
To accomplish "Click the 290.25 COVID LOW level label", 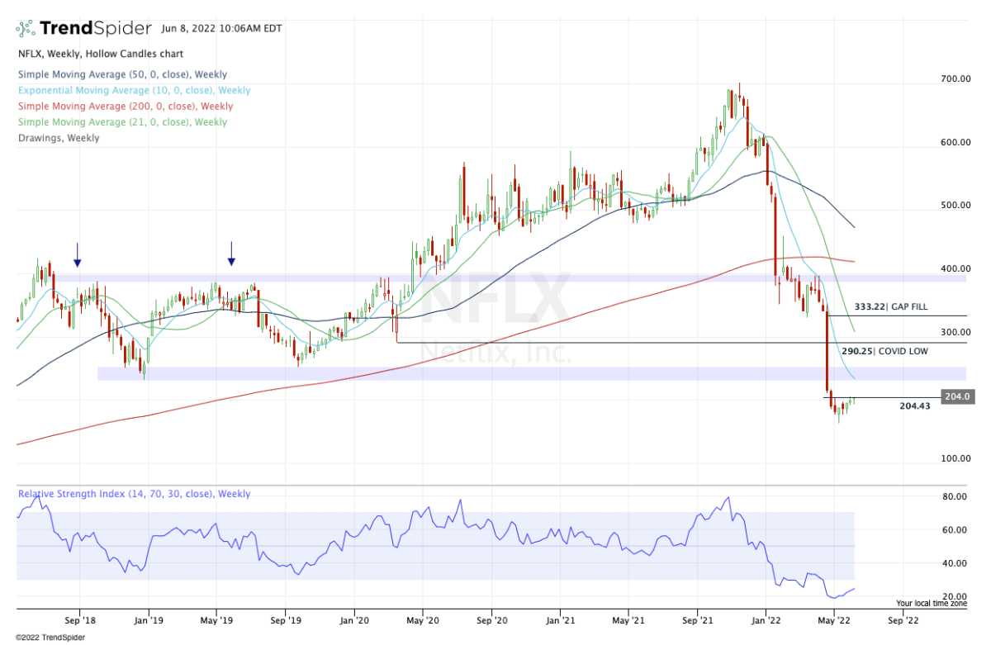I will click(884, 351).
